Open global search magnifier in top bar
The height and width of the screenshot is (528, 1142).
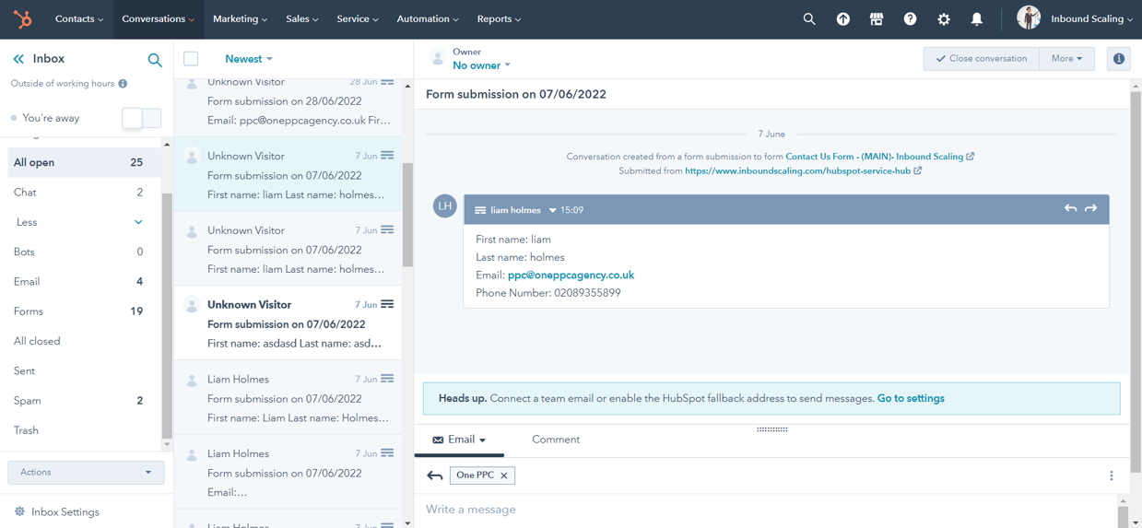point(809,18)
